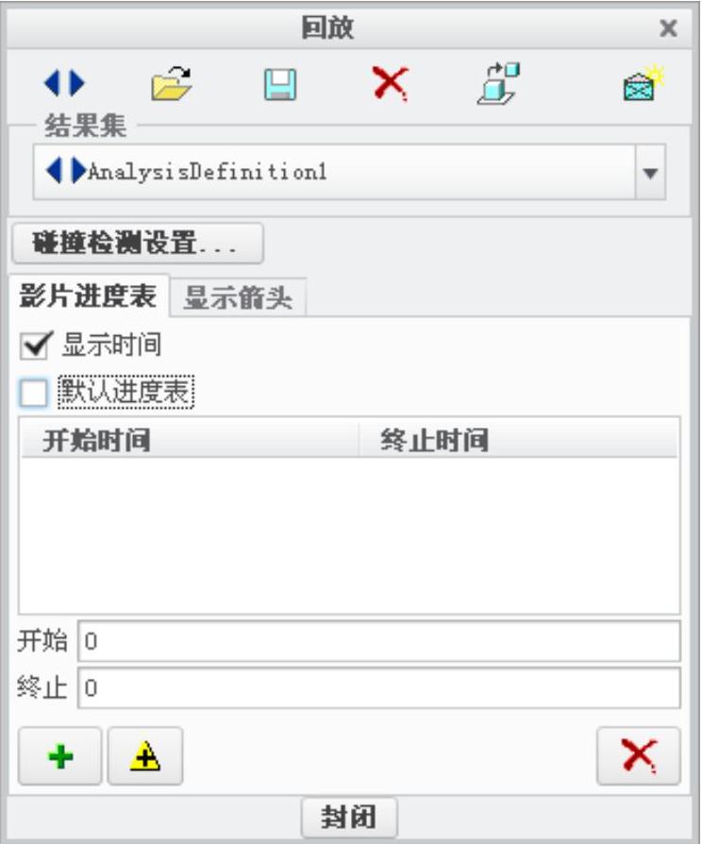Delete the segment with the red X at the bottom right
Viewport: 702px width, 844px height.
coord(639,756)
